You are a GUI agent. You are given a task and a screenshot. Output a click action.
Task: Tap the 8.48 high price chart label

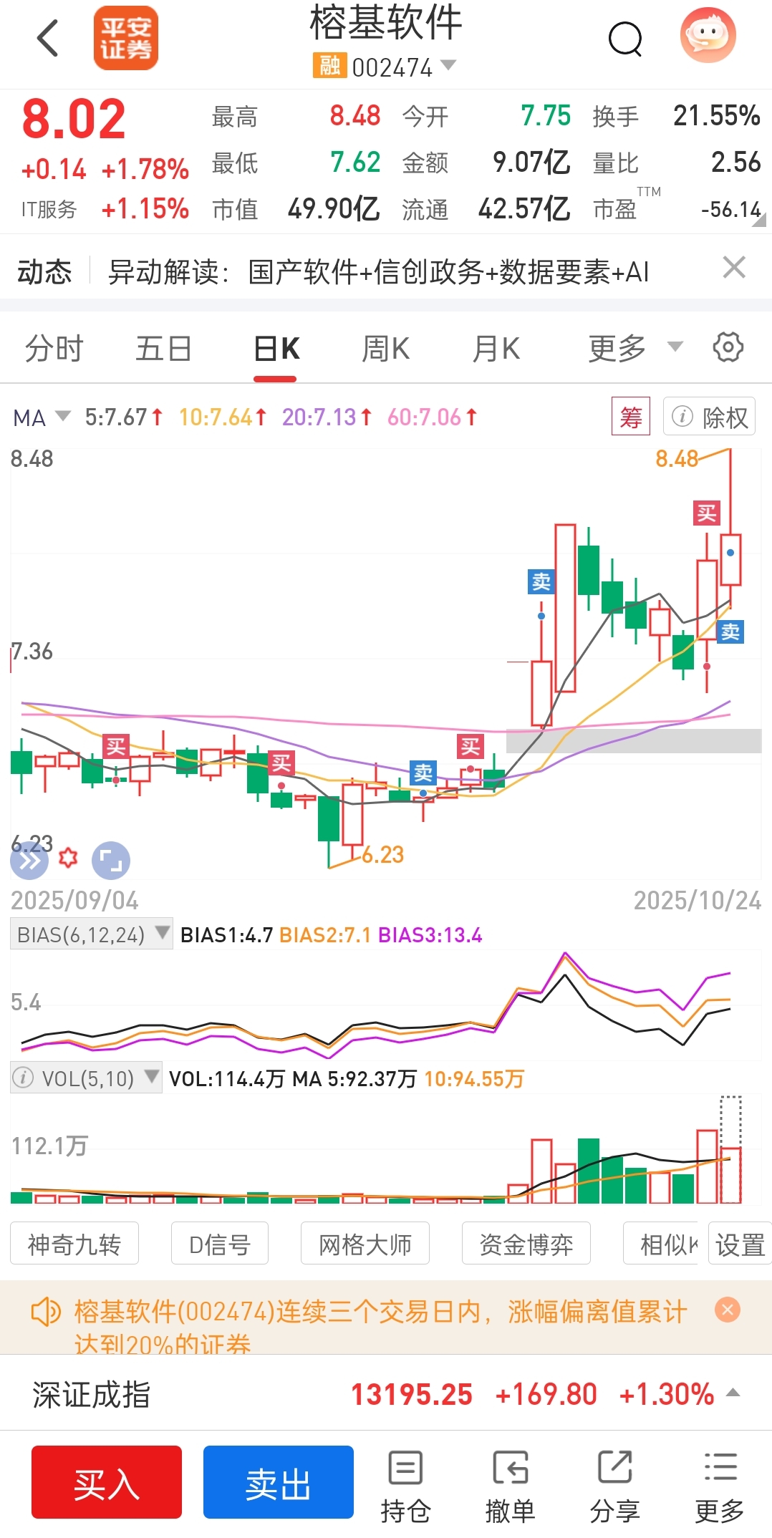click(677, 459)
